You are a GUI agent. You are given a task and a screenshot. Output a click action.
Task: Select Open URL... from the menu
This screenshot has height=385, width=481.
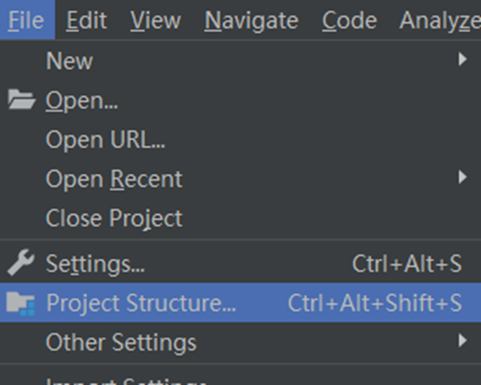[x=105, y=140]
